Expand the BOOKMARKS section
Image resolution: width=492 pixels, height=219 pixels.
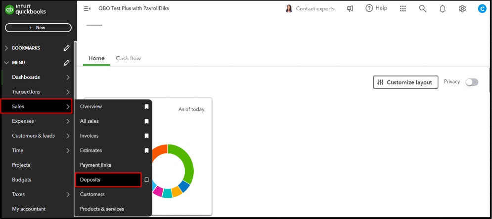click(x=6, y=48)
